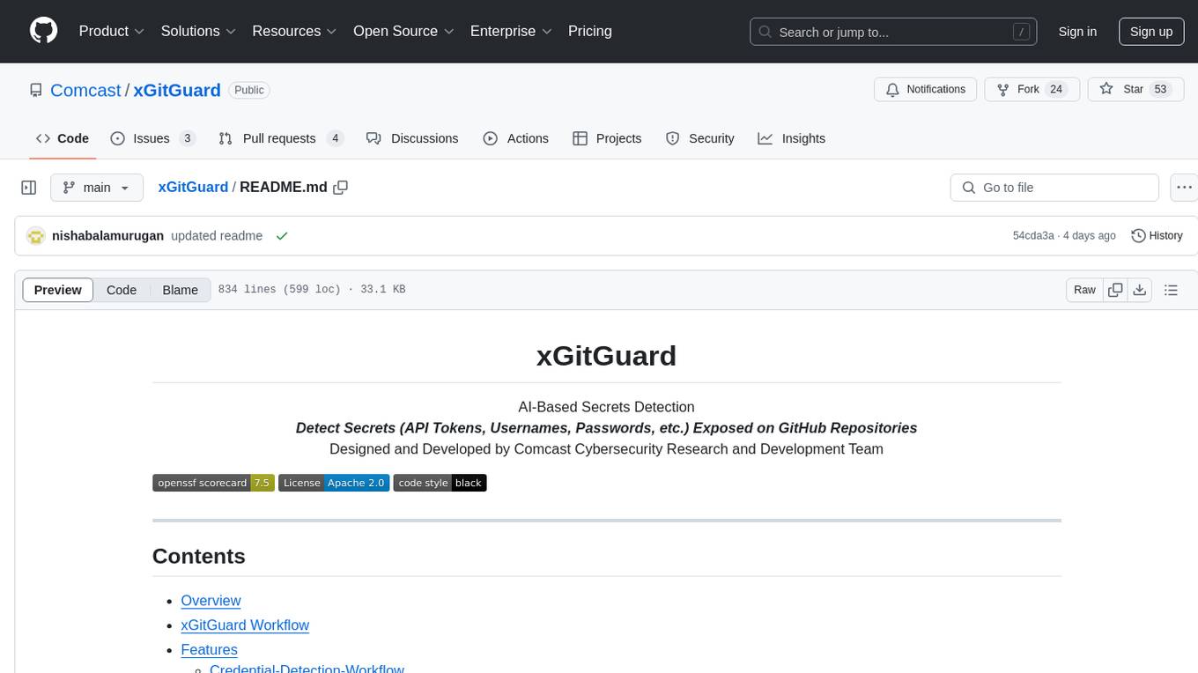Image resolution: width=1198 pixels, height=673 pixels.
Task: Open the xGitGuard Workflow contents link
Action: [245, 625]
